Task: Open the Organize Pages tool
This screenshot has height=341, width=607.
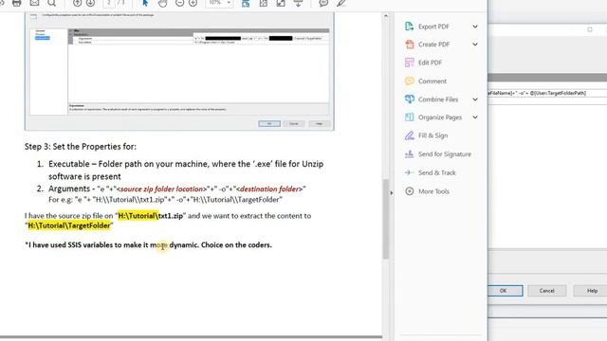Action: [440, 117]
